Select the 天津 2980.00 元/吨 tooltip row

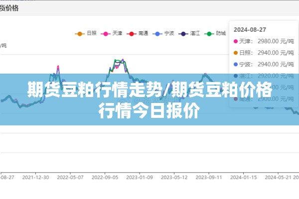point(264,41)
